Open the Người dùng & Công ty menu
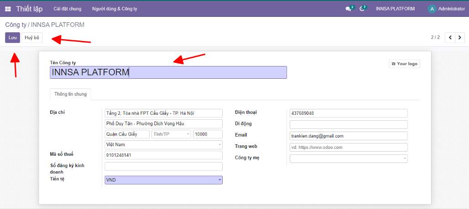Viewport: 469px width, 209px height. (115, 9)
